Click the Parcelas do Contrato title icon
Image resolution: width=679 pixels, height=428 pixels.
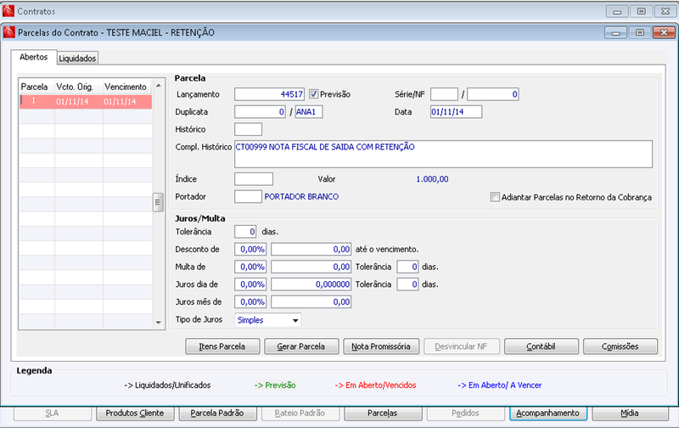(9, 32)
